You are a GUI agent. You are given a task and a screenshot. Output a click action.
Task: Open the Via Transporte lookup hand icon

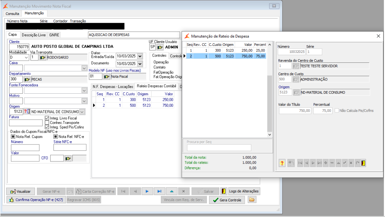pyautogui.click(x=43, y=58)
